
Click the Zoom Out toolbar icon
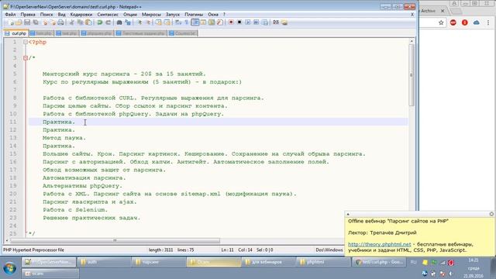(148, 22)
